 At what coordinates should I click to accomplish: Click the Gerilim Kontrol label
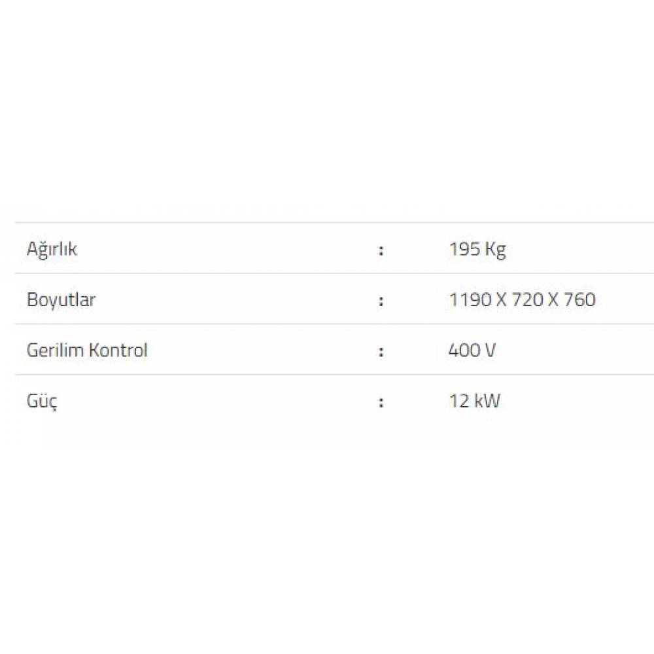tap(87, 350)
